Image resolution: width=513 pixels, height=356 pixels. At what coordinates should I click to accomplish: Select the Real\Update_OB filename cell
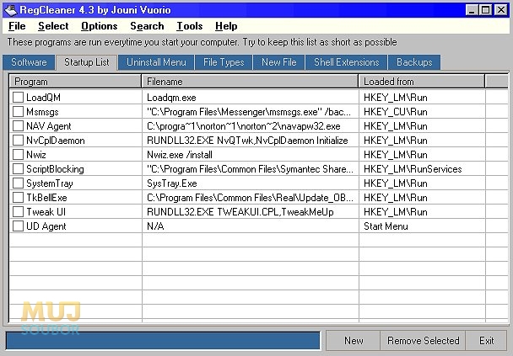(x=251, y=198)
